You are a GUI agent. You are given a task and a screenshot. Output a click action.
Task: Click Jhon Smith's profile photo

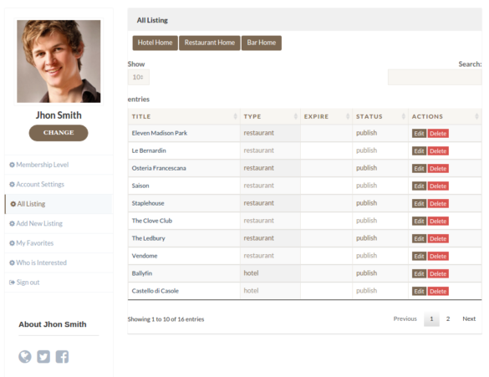(x=59, y=61)
